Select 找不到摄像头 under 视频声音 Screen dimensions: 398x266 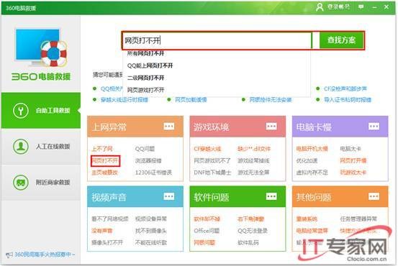pyautogui.click(x=151, y=231)
